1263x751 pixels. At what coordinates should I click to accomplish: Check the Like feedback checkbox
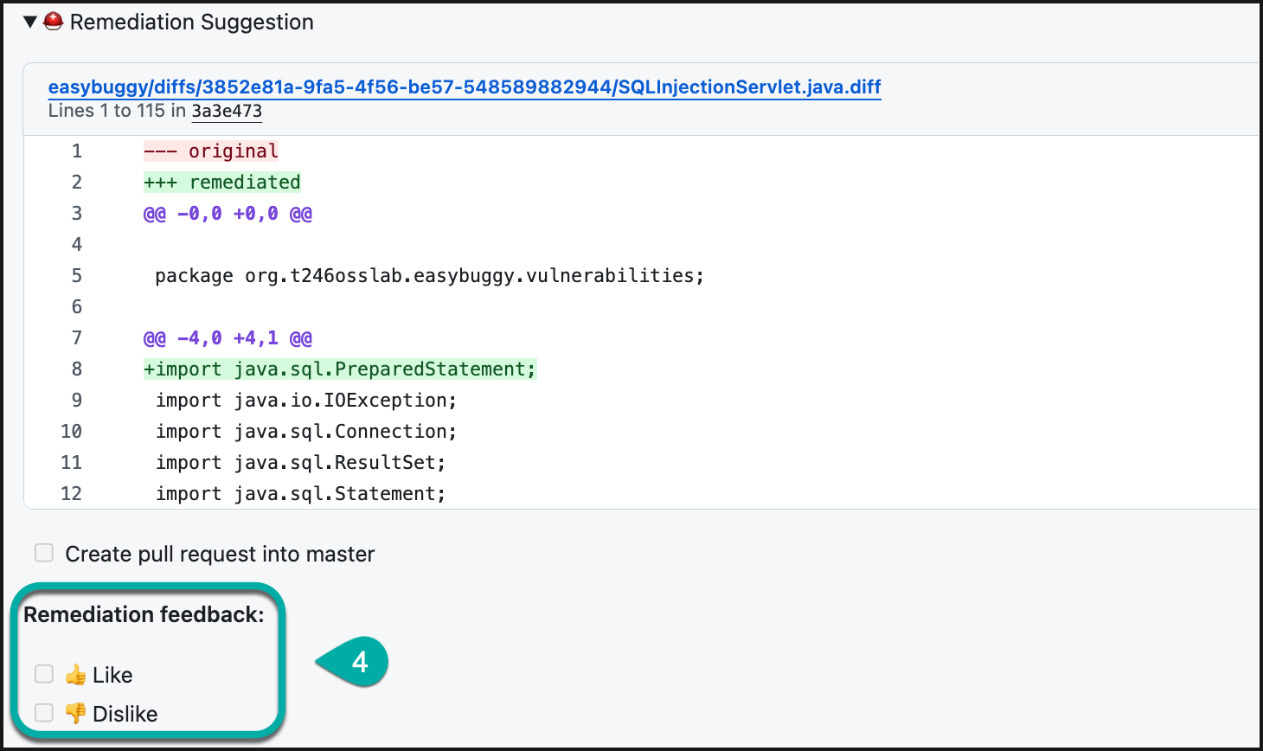click(44, 674)
